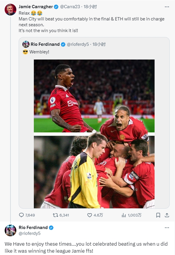Retweet Jamie Carragher's post
This screenshot has height=255, width=175.
pyautogui.click(x=55, y=215)
